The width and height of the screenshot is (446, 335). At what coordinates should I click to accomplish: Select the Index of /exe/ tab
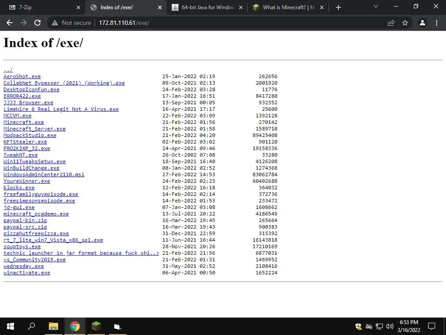coord(126,8)
